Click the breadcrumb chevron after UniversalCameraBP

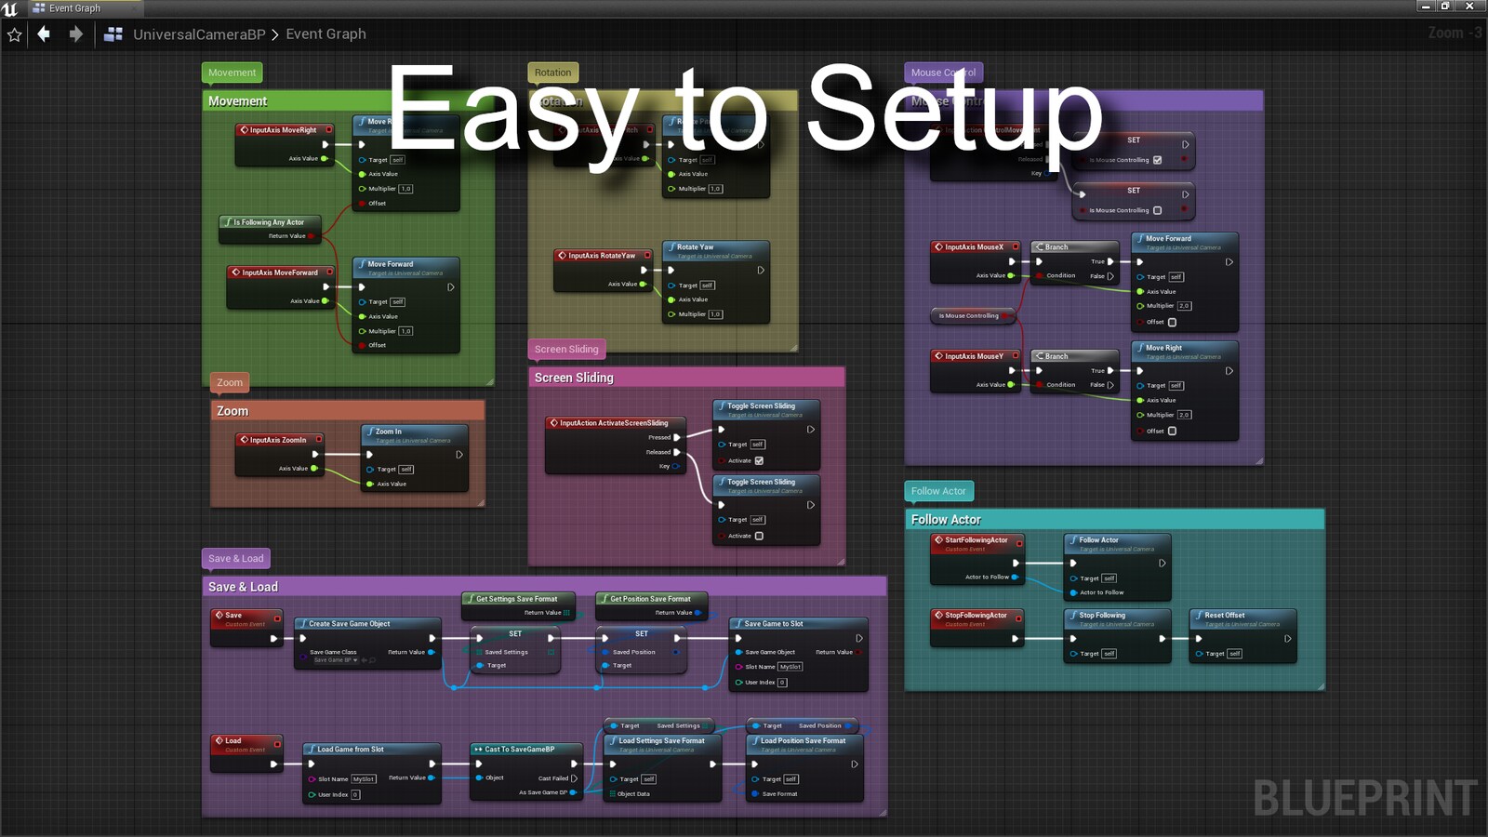(x=274, y=33)
